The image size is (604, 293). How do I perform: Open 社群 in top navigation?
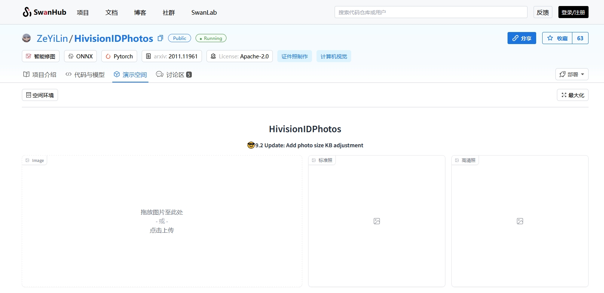(x=169, y=12)
